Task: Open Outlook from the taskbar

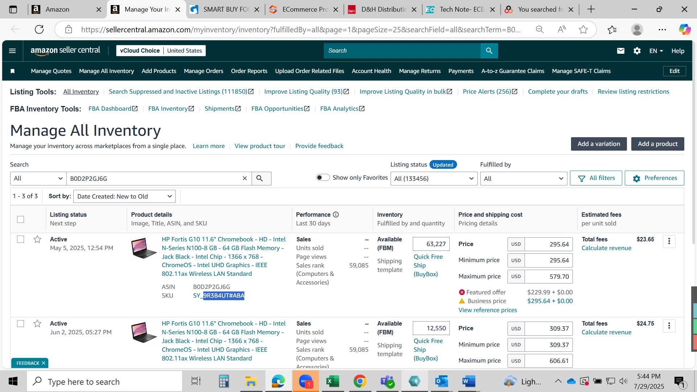Action: pos(441,381)
